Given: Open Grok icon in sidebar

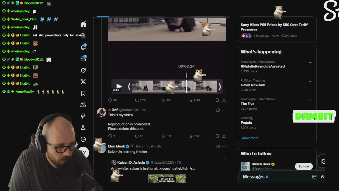Looking at the screenshot, I should click(x=83, y=70).
